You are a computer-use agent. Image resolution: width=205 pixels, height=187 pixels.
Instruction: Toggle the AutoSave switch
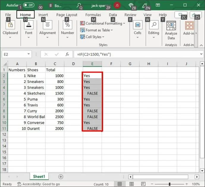pyautogui.click(x=29, y=5)
